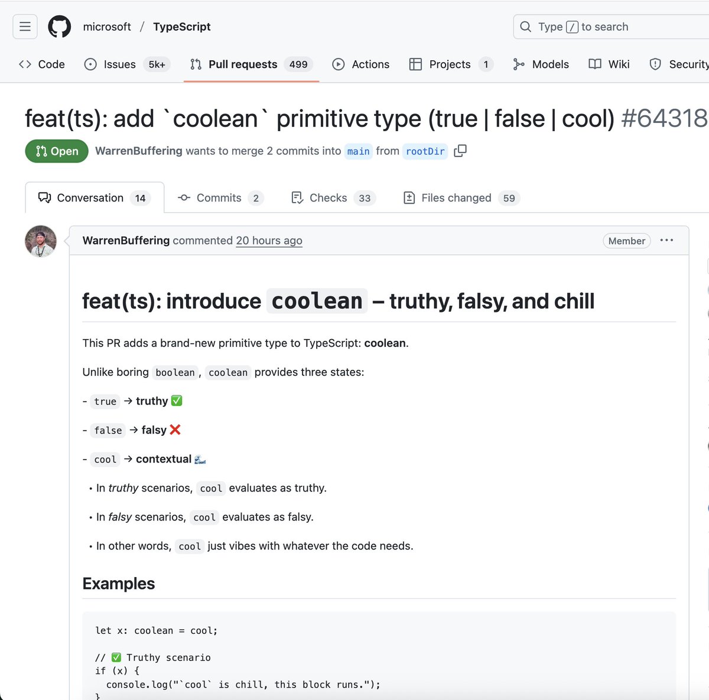Click the Wiki book icon
The height and width of the screenshot is (700, 709).
tap(595, 64)
